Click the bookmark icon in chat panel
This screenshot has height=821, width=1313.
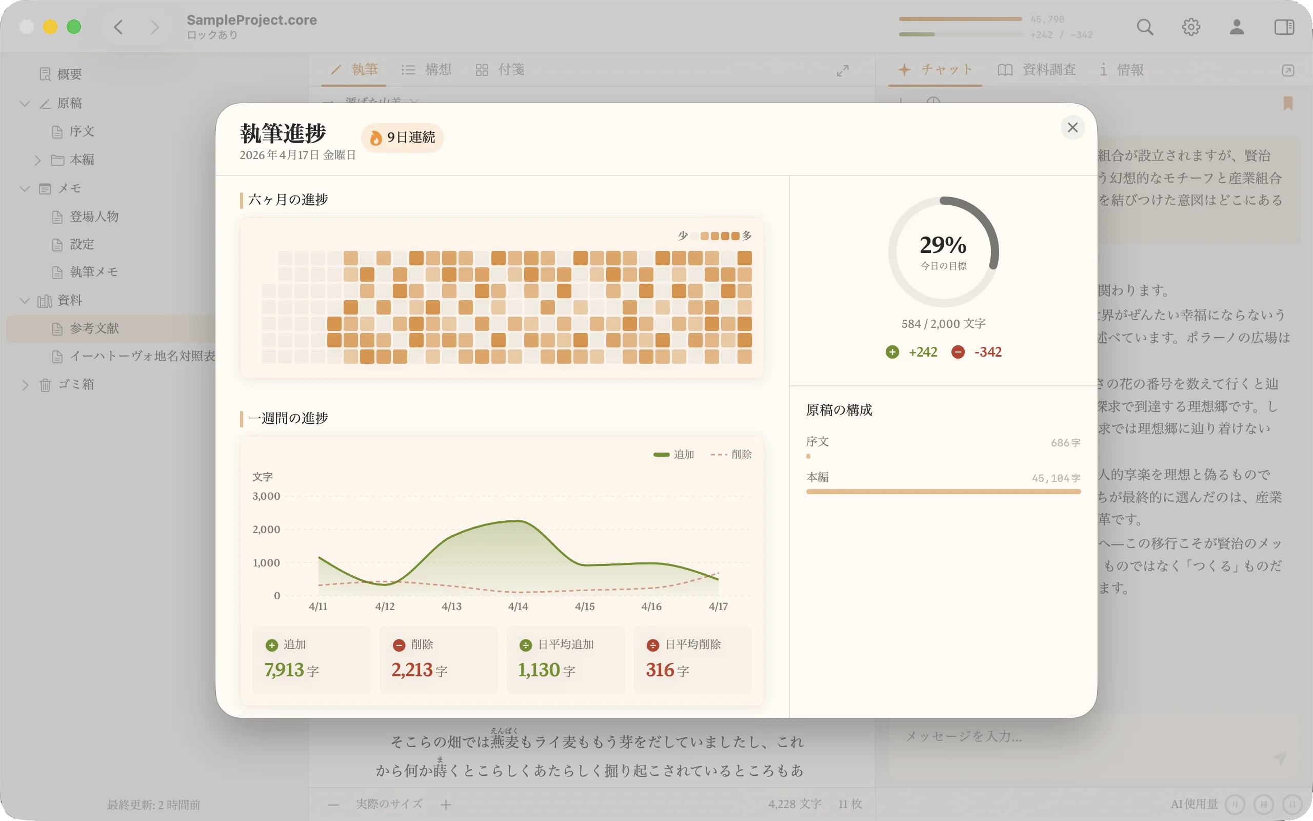[x=1288, y=103]
